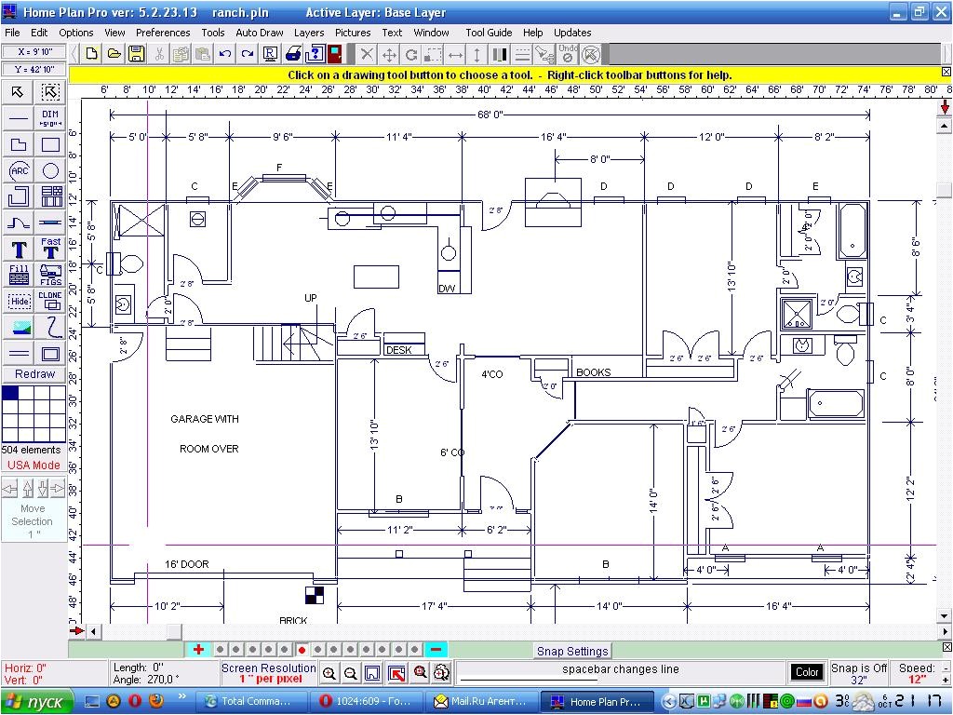
Task: Activate the CLONE tool
Action: pyautogui.click(x=50, y=301)
